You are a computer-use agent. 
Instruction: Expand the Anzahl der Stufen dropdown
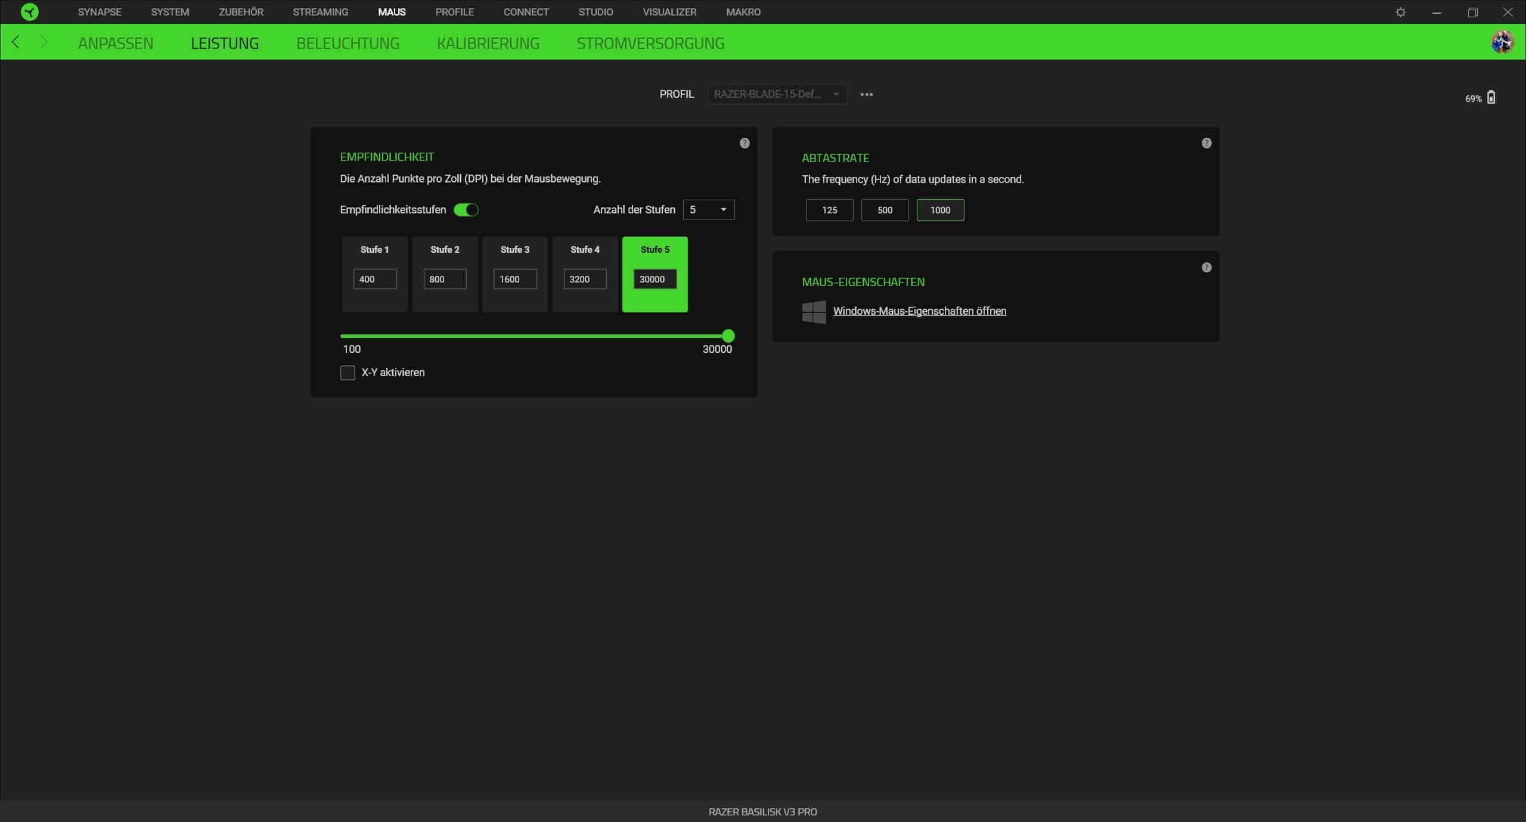[x=708, y=210]
